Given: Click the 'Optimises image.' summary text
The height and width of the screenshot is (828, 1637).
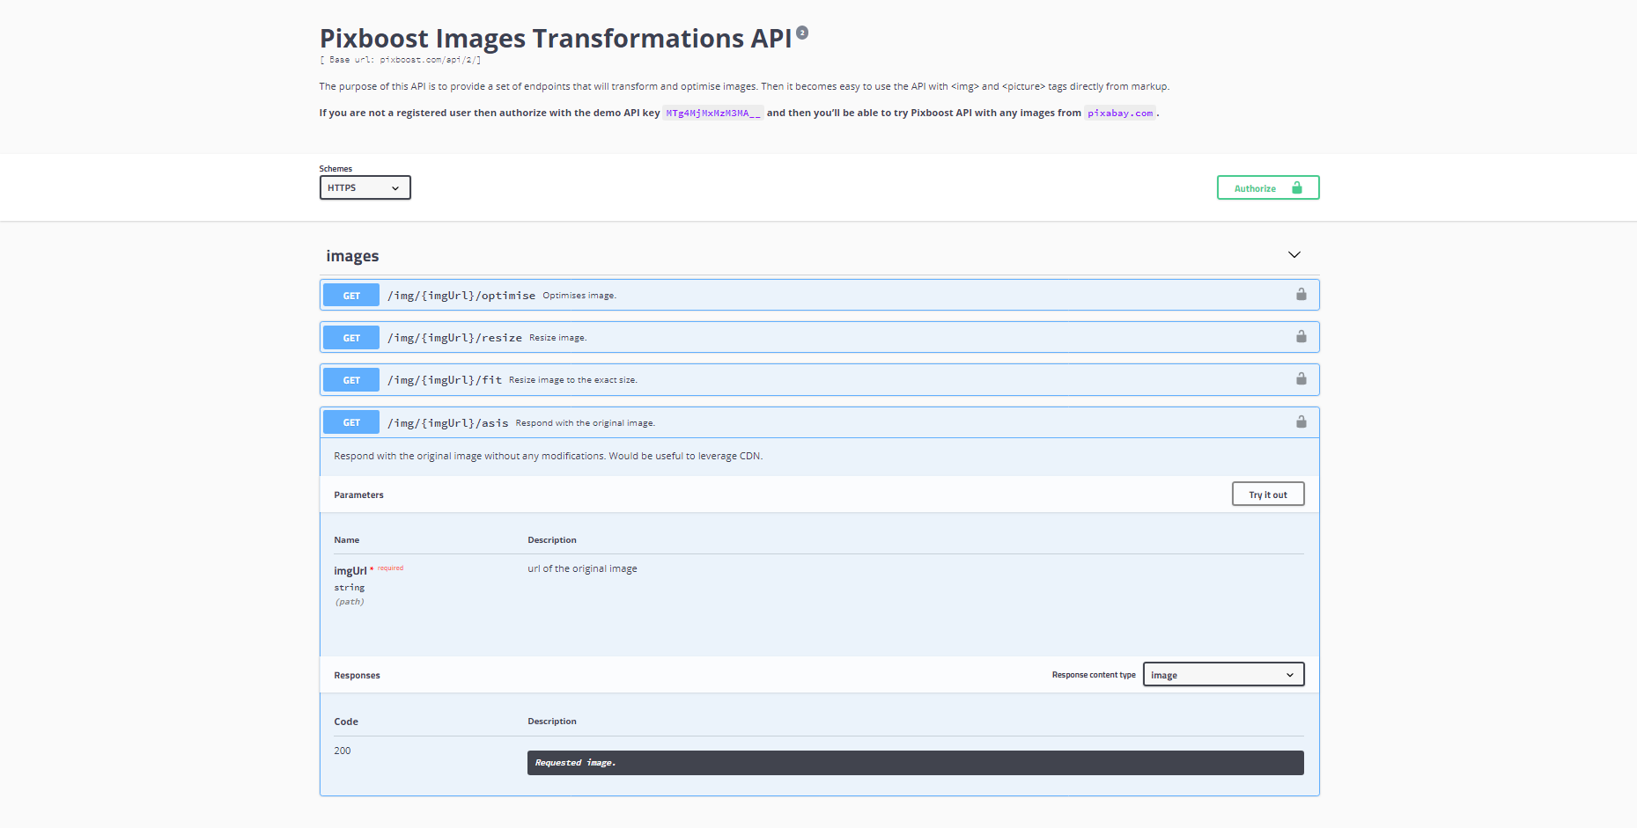Looking at the screenshot, I should point(579,296).
